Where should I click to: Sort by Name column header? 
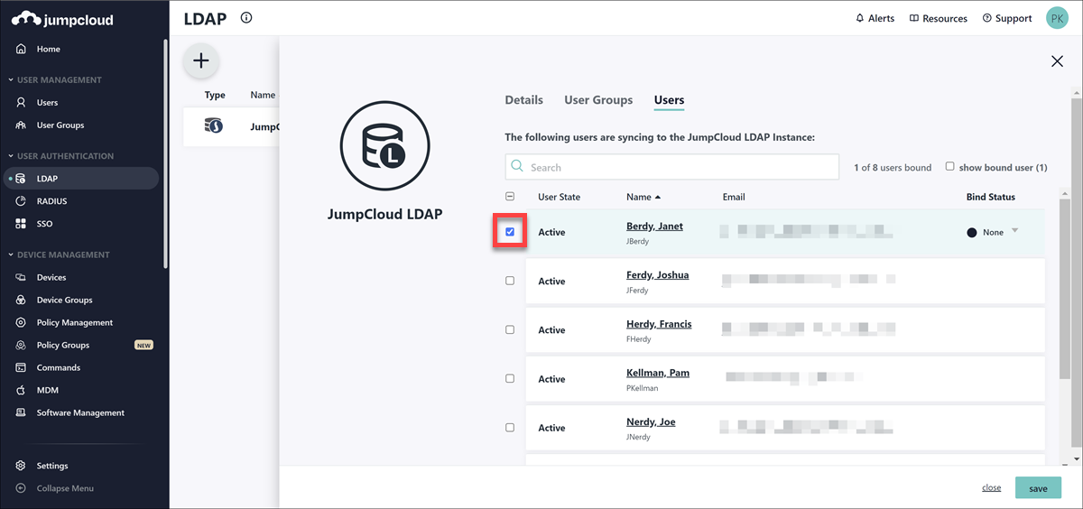pos(643,197)
